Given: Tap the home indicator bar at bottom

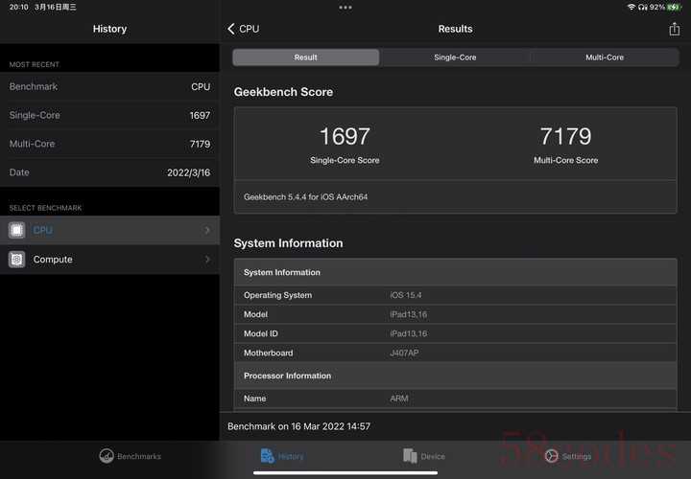Looking at the screenshot, I should 345,472.
